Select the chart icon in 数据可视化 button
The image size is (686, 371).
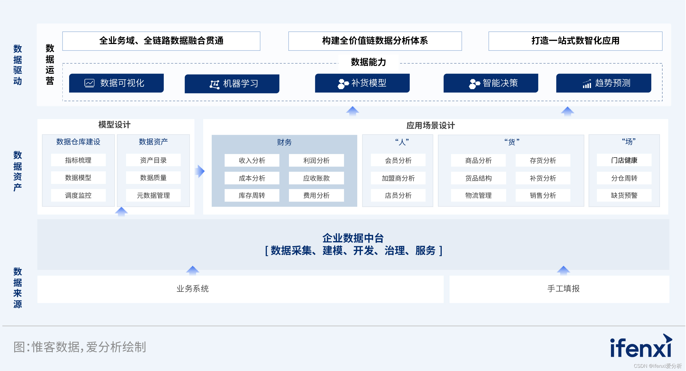point(90,83)
